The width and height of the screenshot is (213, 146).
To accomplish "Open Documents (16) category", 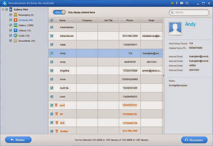I will coord(27,41).
